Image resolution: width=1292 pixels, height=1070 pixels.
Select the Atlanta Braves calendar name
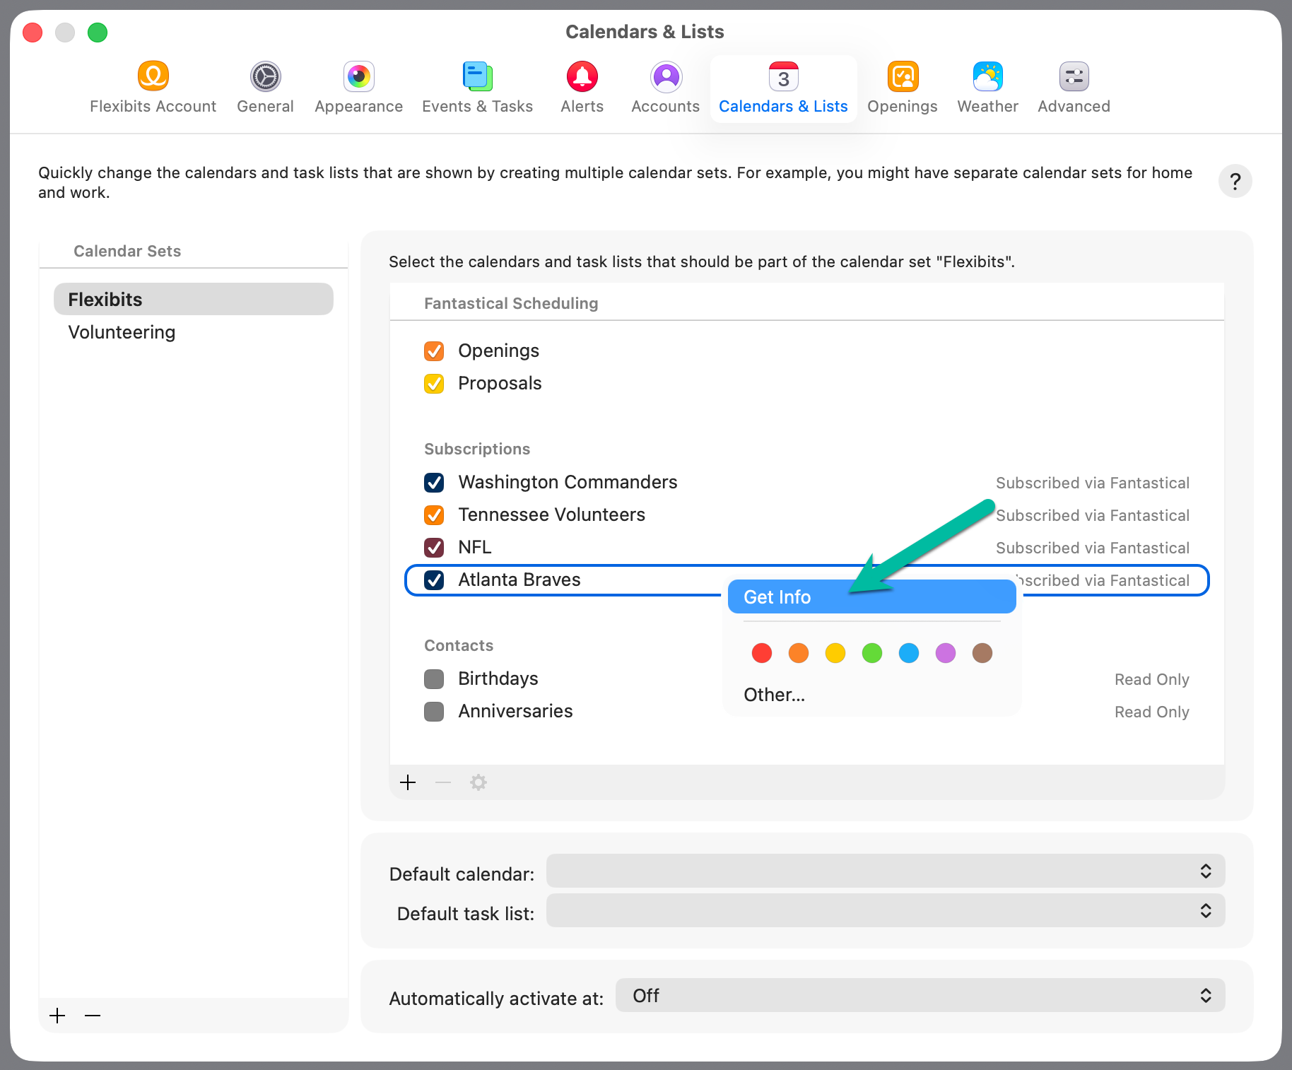pyautogui.click(x=519, y=580)
